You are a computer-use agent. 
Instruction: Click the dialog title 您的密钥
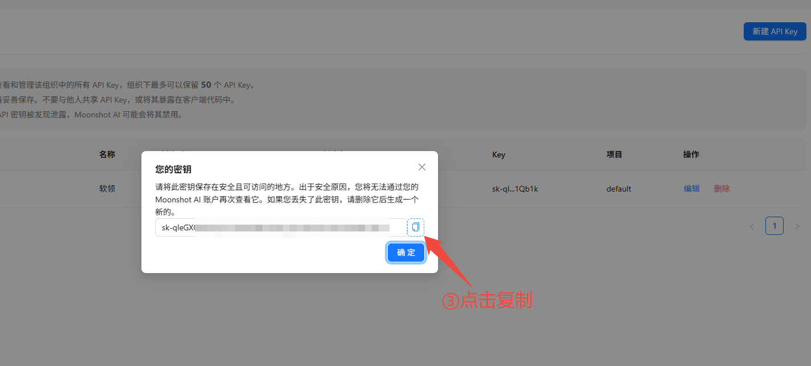pyautogui.click(x=172, y=169)
